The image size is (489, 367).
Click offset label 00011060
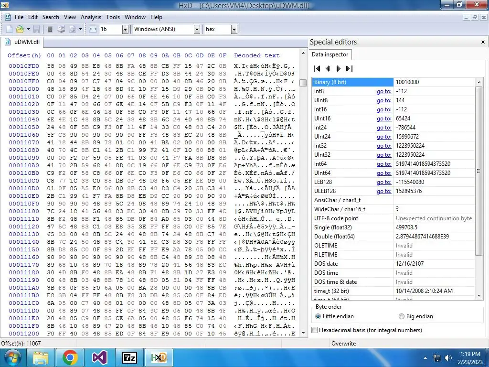pyautogui.click(x=24, y=135)
